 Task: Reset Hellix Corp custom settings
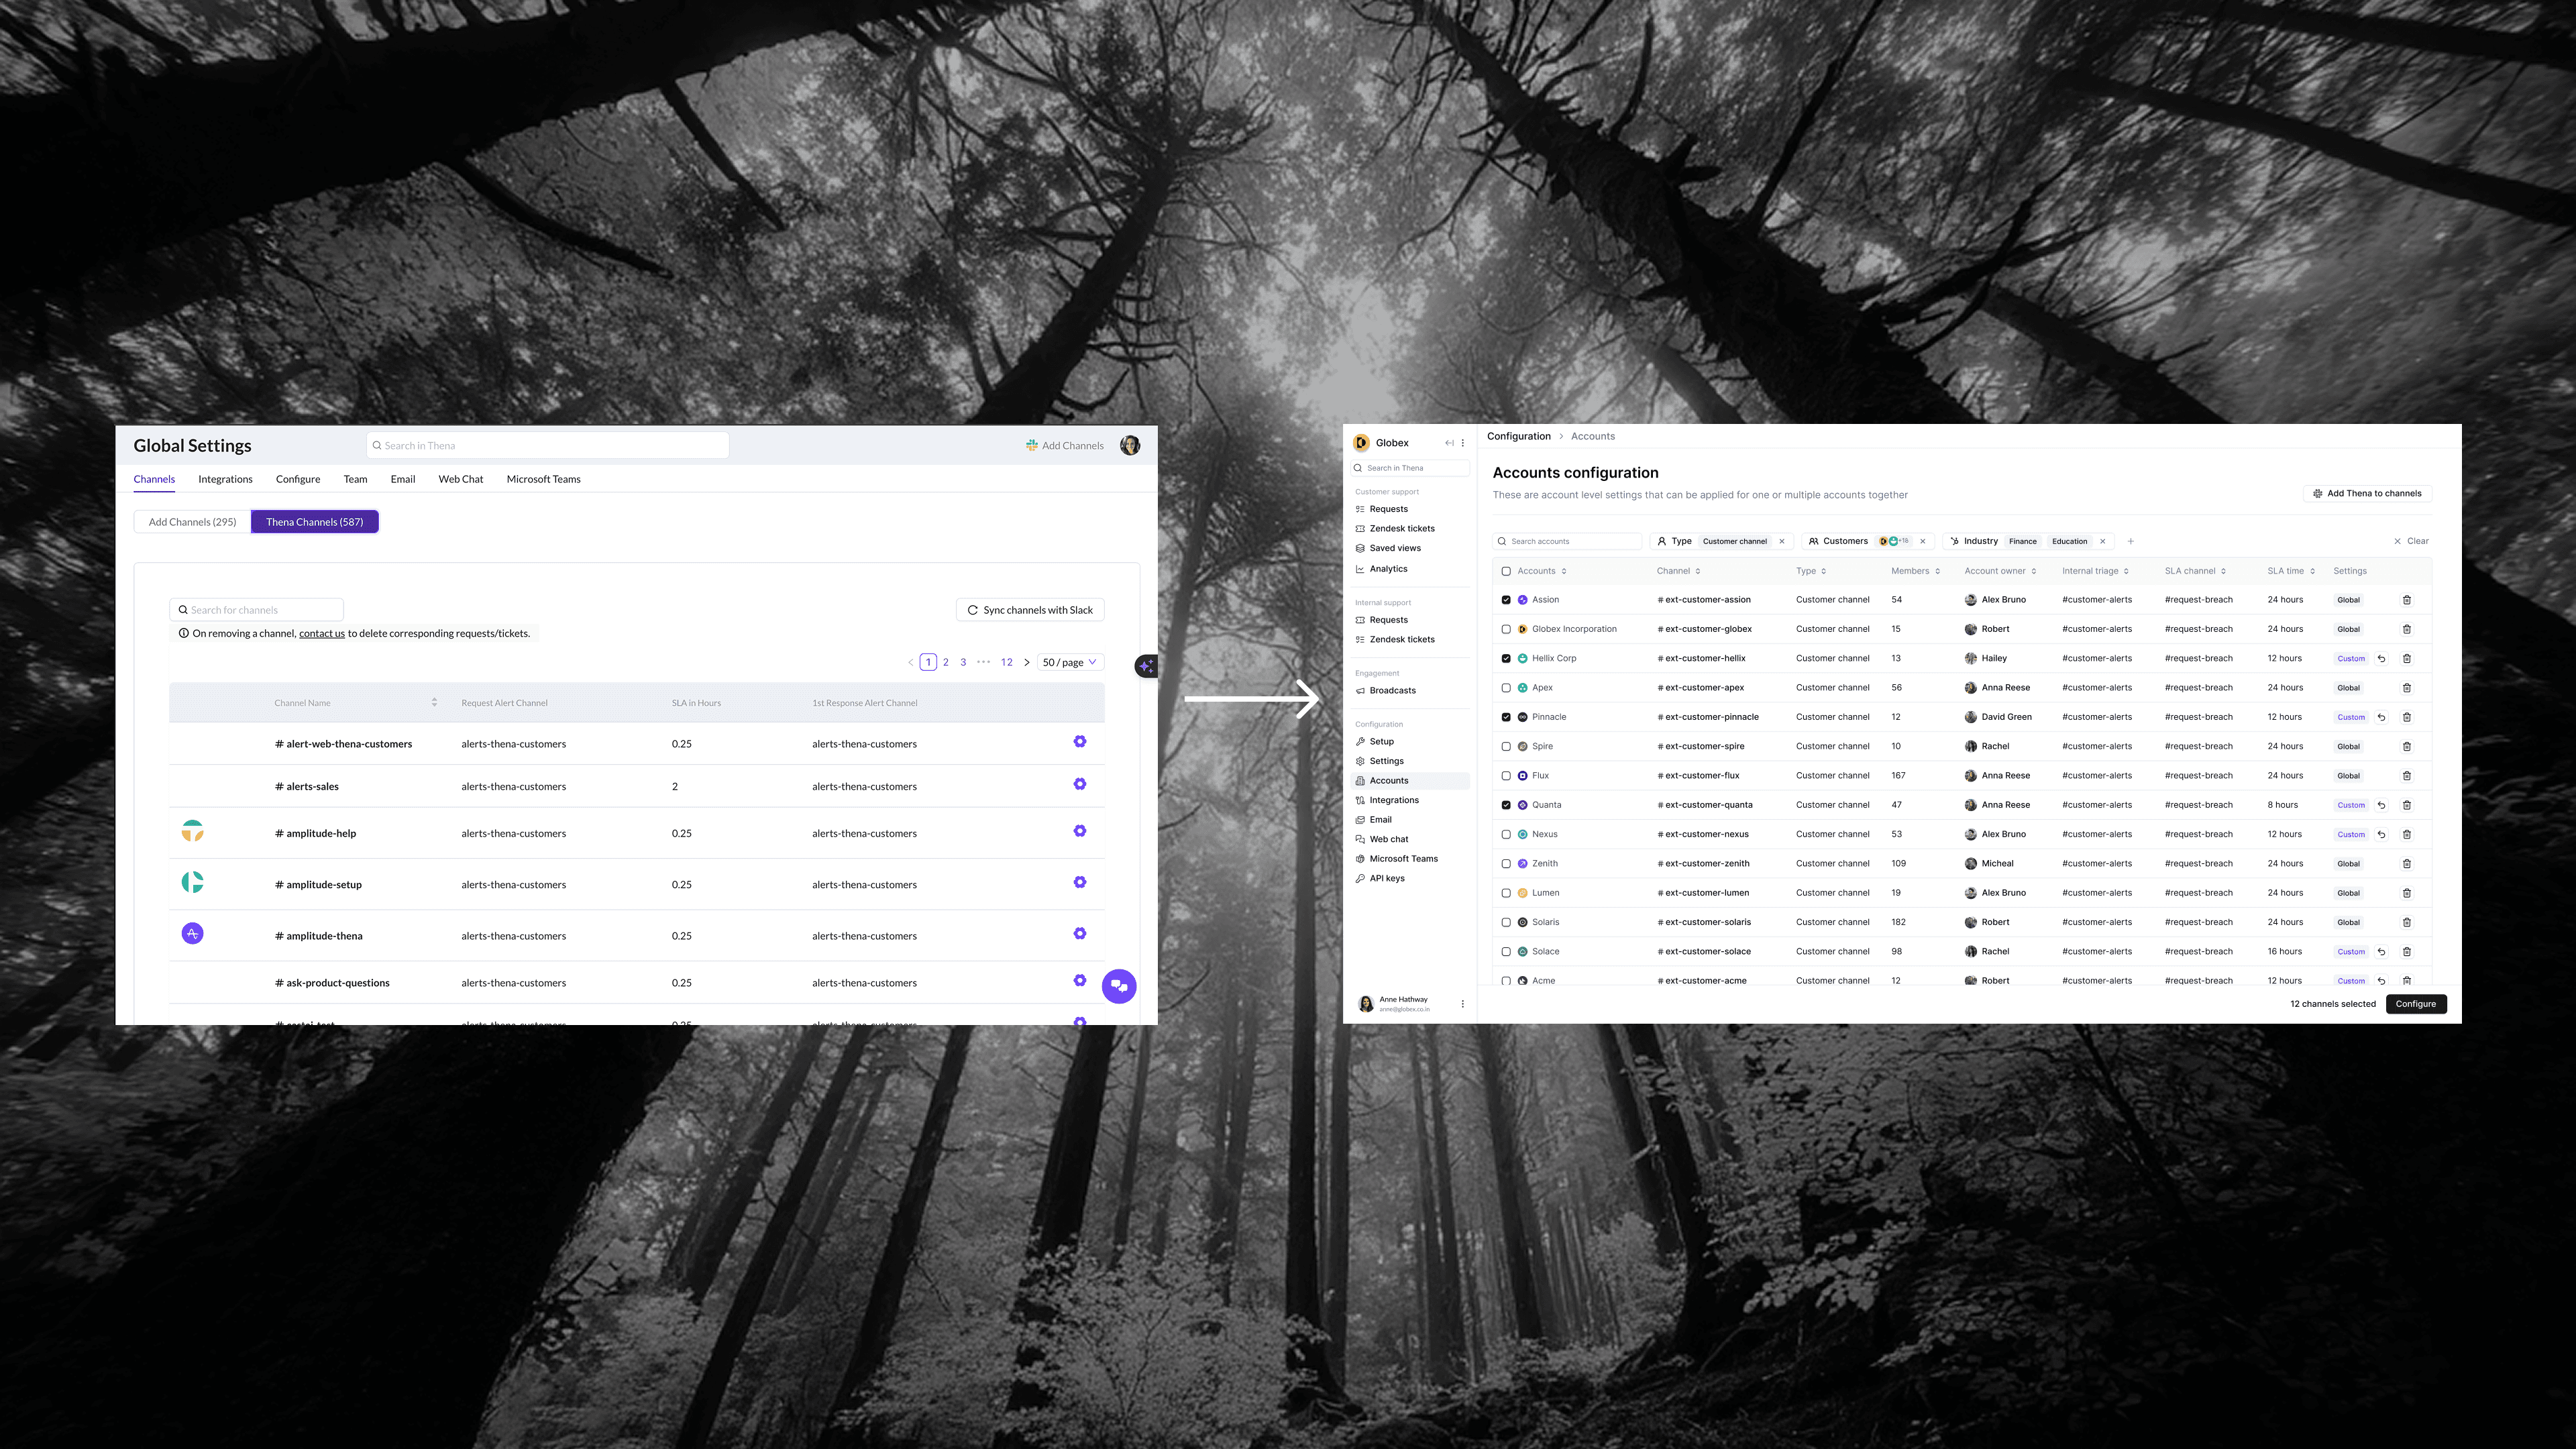pyautogui.click(x=2381, y=659)
